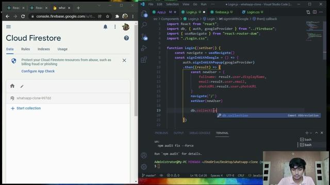Switch to the Firestore Usage tab
330x185 pixels.
[62, 49]
